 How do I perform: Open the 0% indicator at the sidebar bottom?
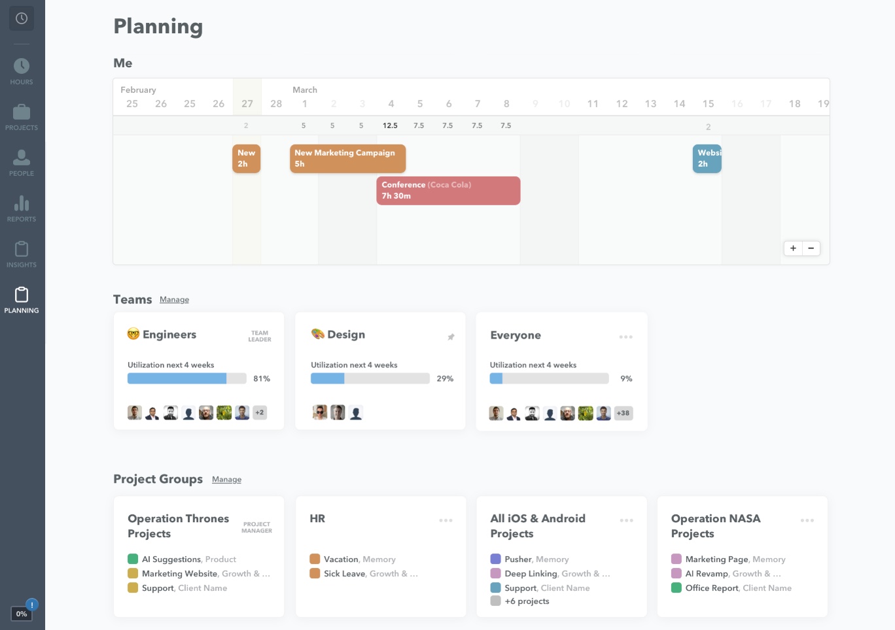22,614
